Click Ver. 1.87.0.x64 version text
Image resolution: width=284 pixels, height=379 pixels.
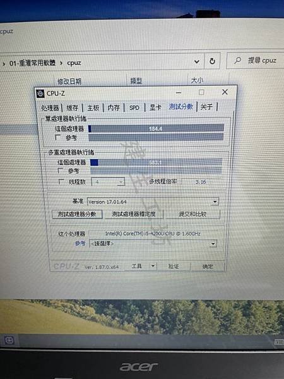(102, 267)
